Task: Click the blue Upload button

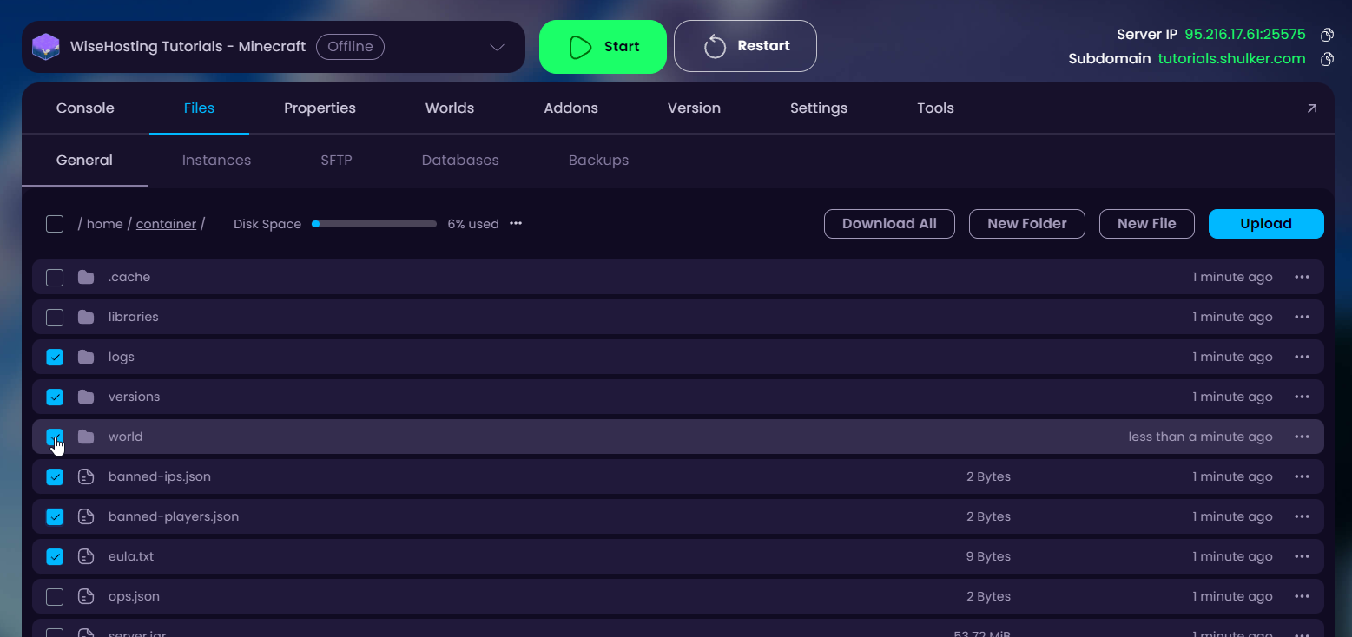Action: pyautogui.click(x=1266, y=224)
